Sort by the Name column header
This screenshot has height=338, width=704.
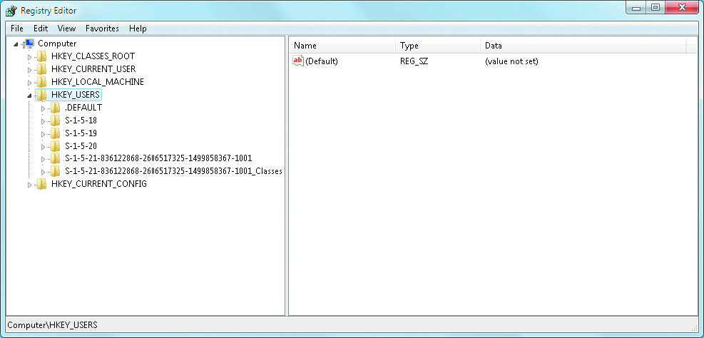342,46
